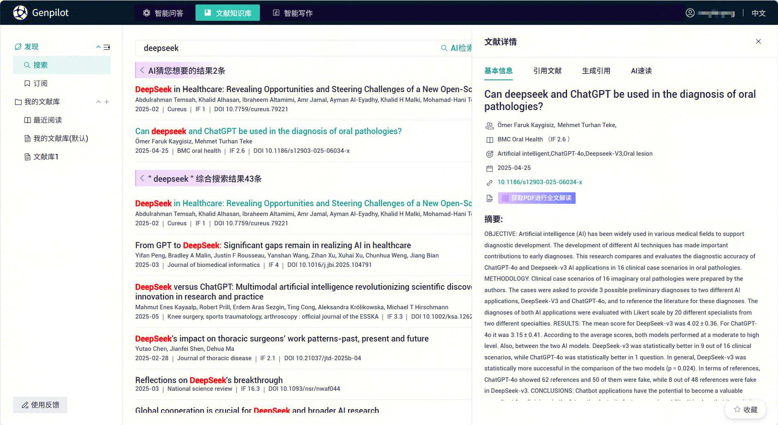The width and height of the screenshot is (778, 425).
Task: Select the 基本信息 tab
Action: pos(499,71)
